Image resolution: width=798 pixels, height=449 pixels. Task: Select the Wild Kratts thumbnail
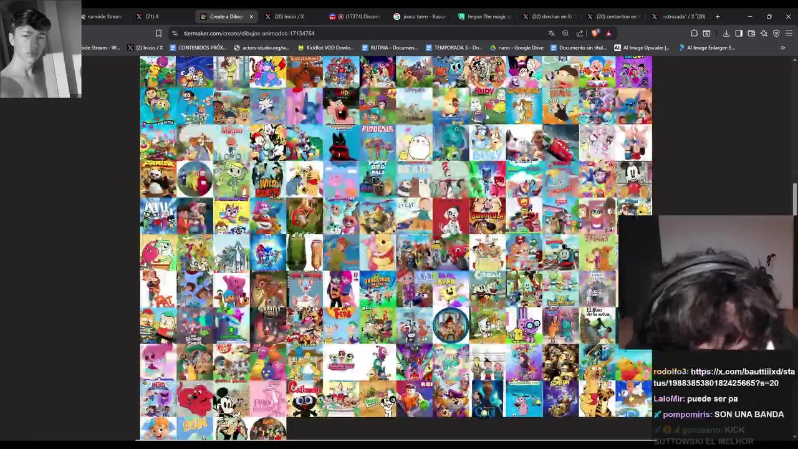(267, 180)
